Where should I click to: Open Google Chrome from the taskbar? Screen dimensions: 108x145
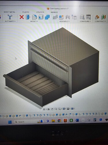59,121
